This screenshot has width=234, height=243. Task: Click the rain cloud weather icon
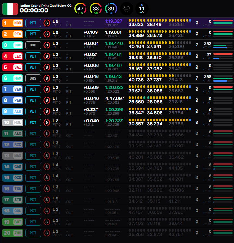126,9
